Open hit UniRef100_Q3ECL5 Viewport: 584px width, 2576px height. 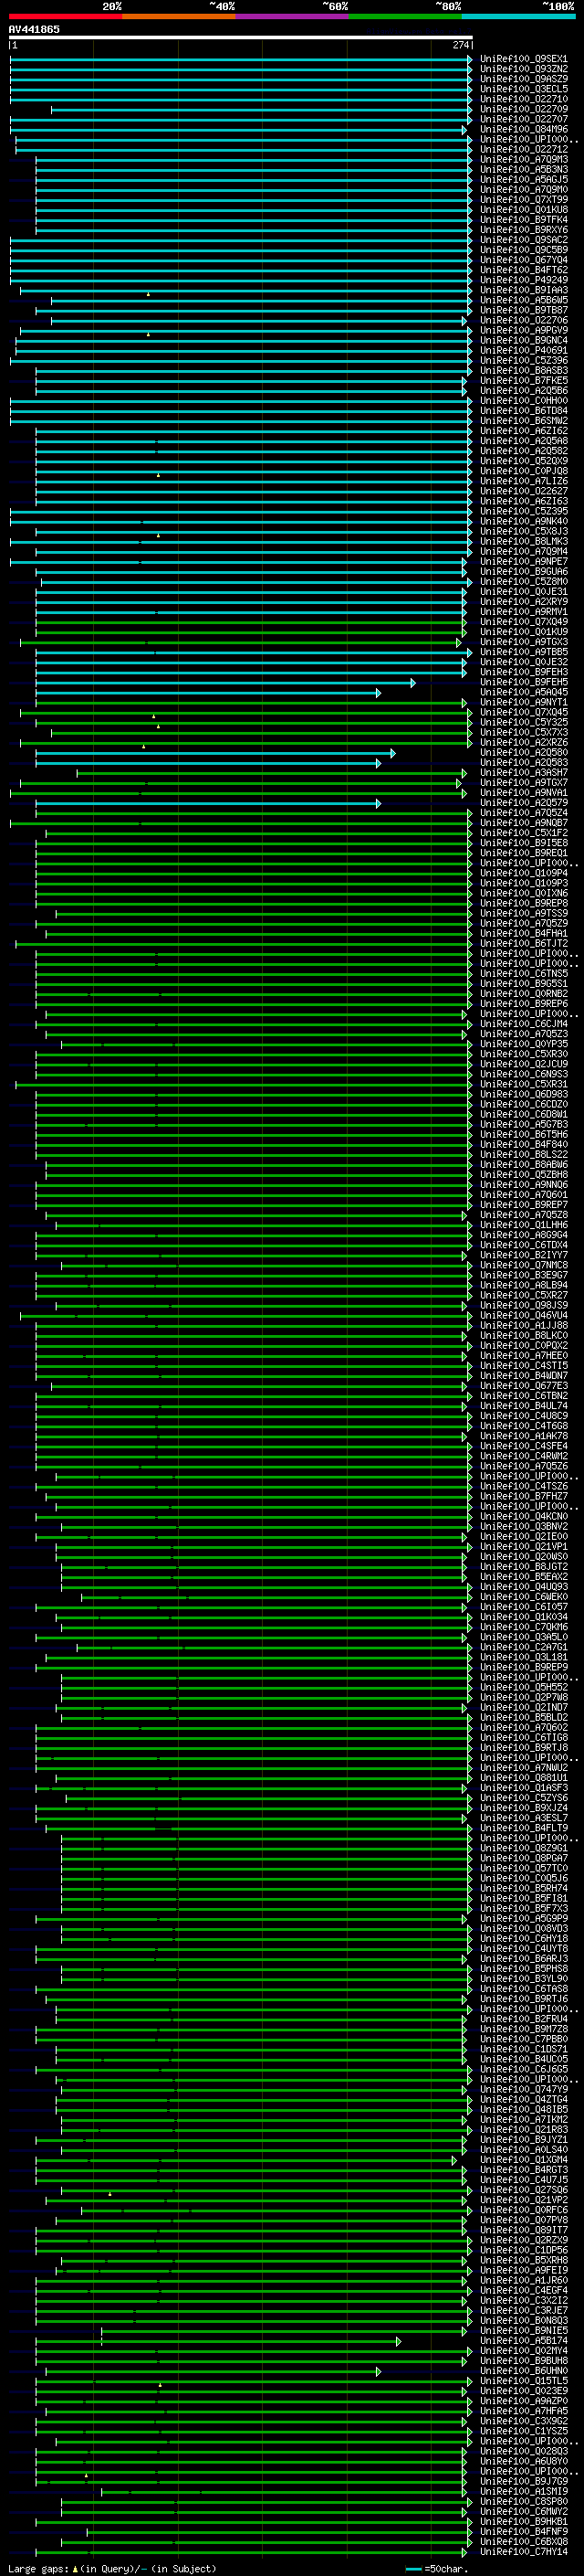pos(523,89)
